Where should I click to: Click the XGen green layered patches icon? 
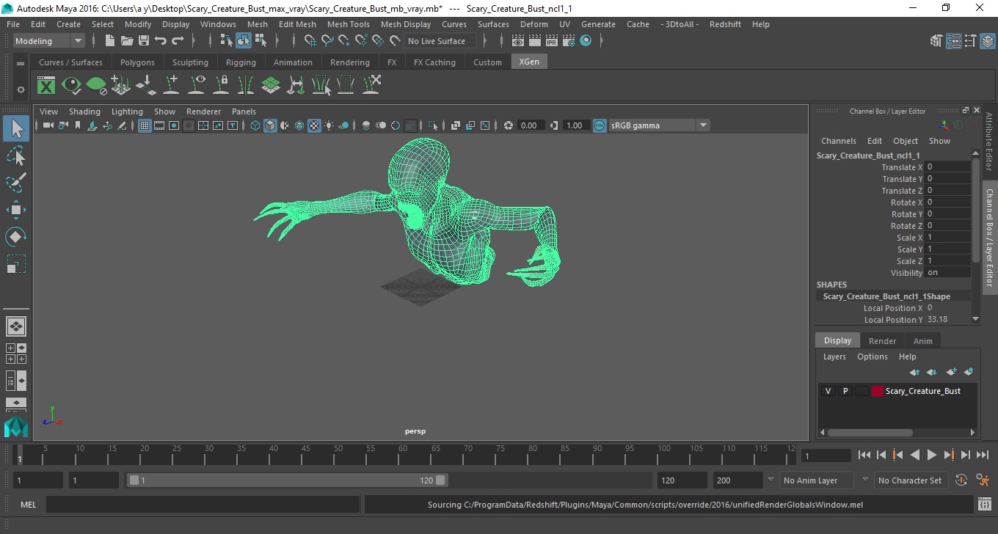click(271, 85)
